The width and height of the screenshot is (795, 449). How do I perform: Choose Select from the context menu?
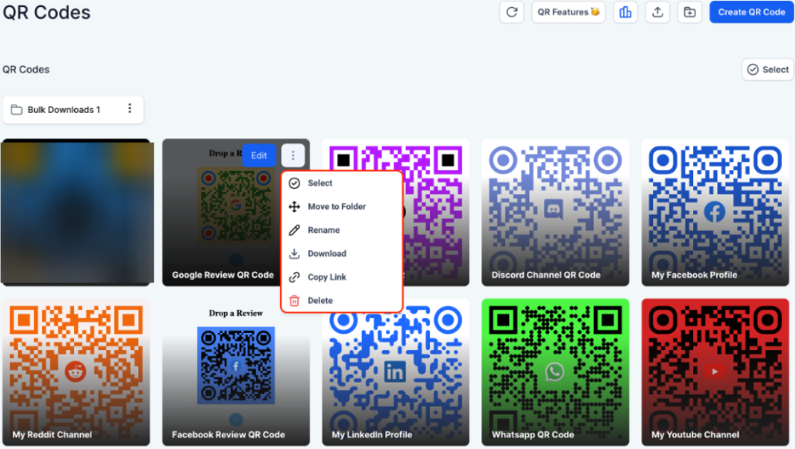342,184
